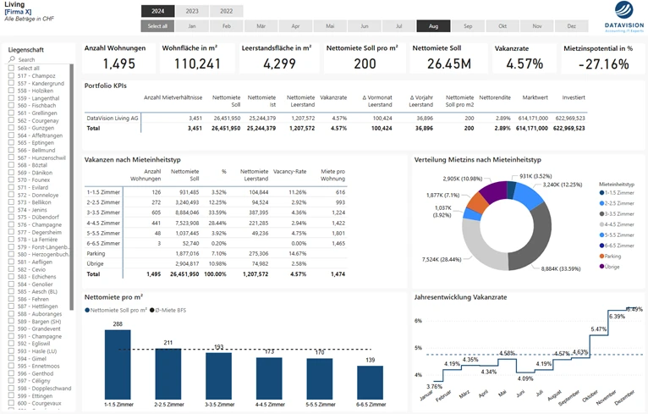Screen dimensions: 648x414
Task: Click the Parking legend color dot
Action: click(601, 256)
